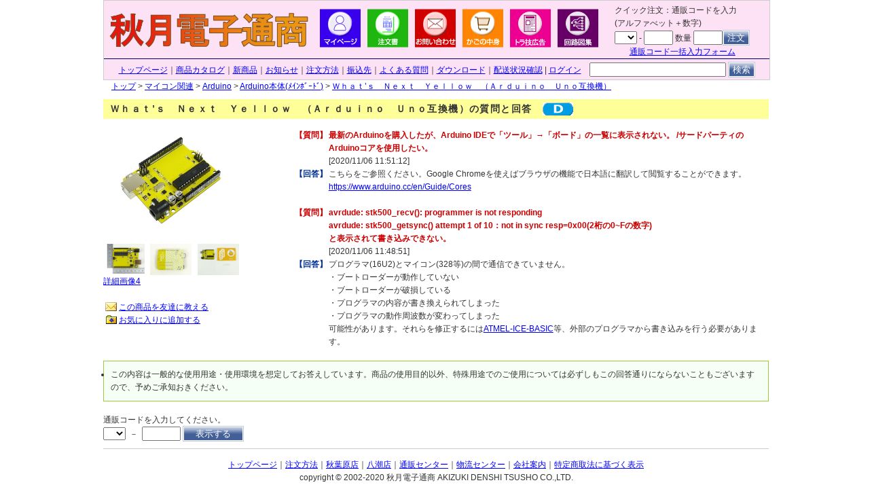The height and width of the screenshot is (504, 872).
Task: Click the 注文 order button
Action: tap(736, 37)
